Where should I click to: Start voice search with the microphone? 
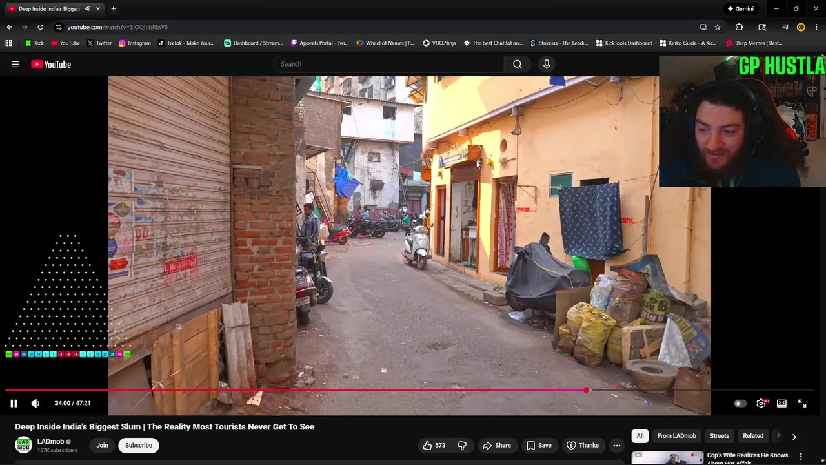[x=547, y=64]
